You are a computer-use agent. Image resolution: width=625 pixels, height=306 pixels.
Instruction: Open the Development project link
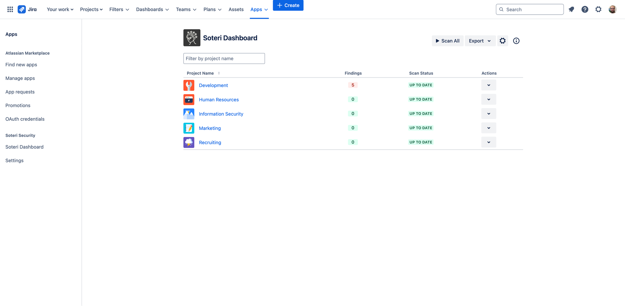point(213,85)
